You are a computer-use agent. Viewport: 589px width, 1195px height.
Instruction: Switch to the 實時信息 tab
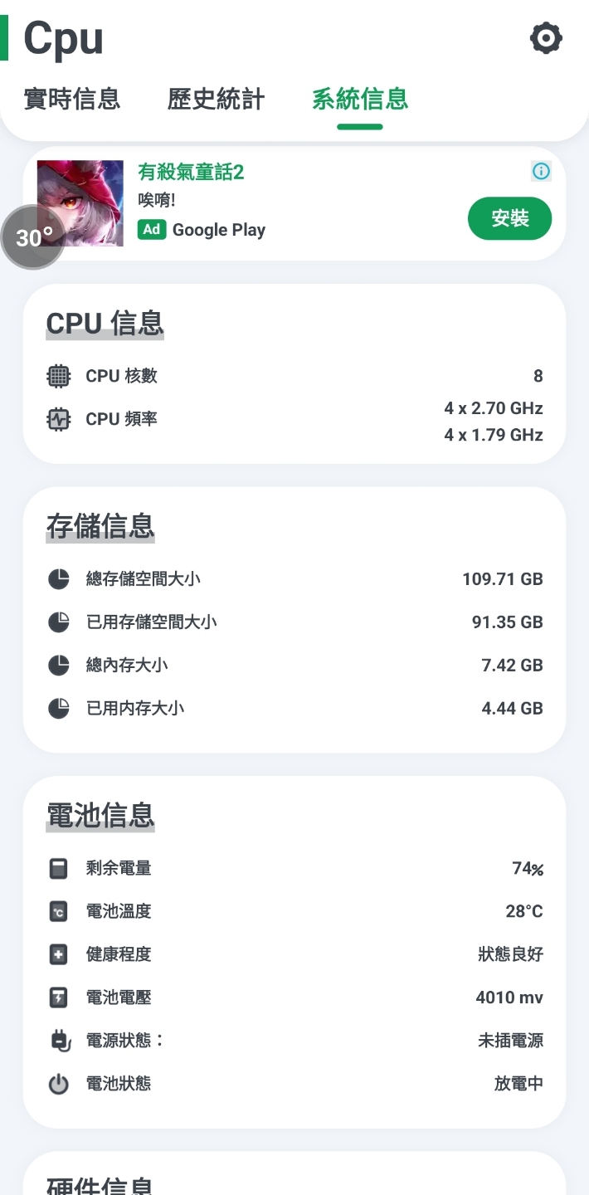coord(72,99)
